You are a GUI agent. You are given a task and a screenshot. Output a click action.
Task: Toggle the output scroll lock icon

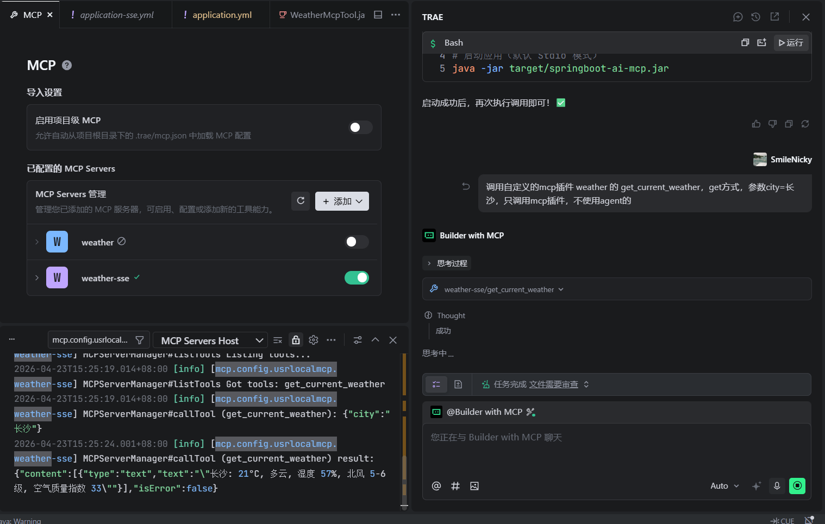click(x=296, y=340)
